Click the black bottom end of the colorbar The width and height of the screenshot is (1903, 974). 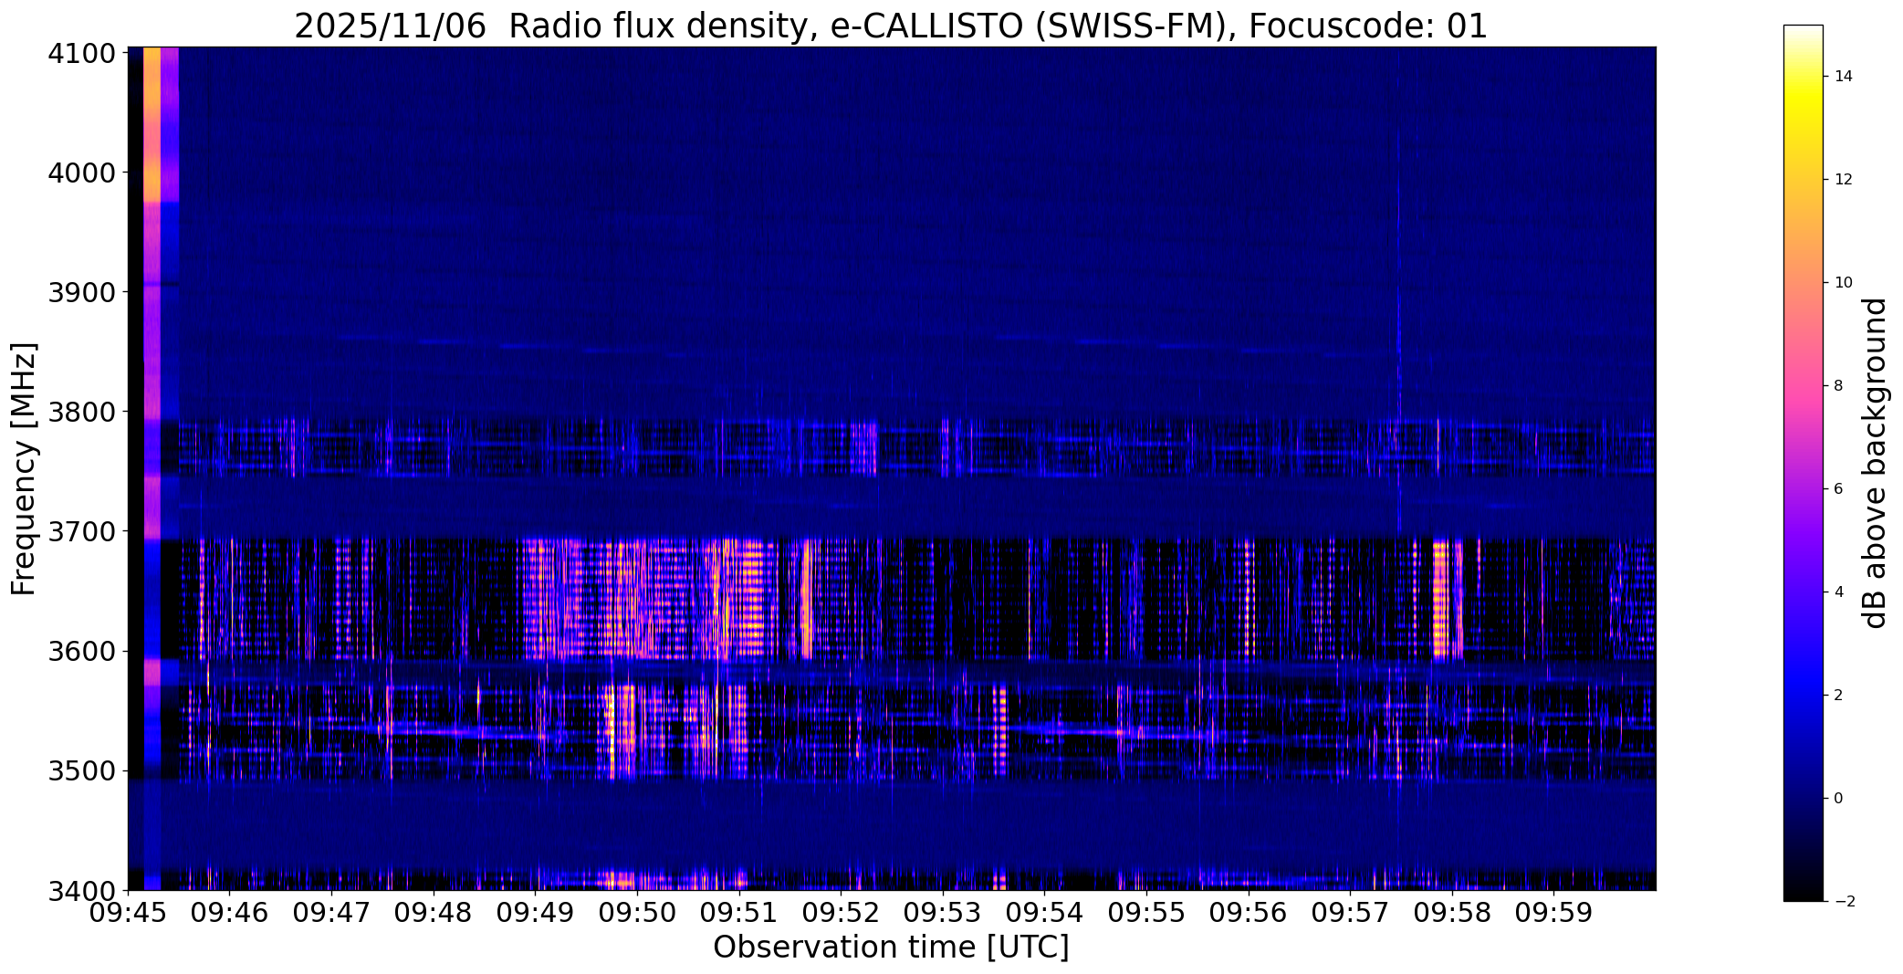[1803, 892]
